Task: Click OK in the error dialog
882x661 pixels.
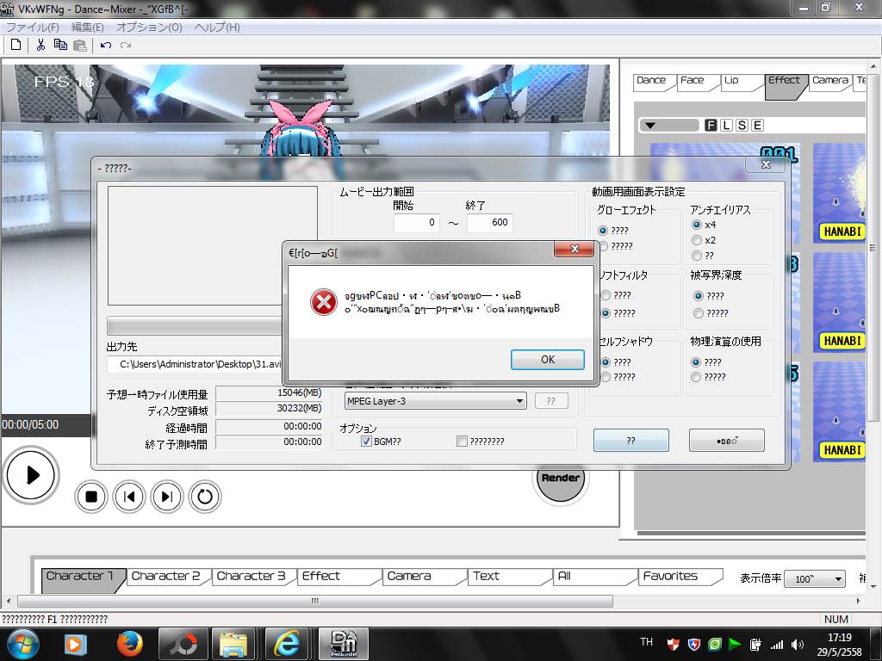Action: 547,360
